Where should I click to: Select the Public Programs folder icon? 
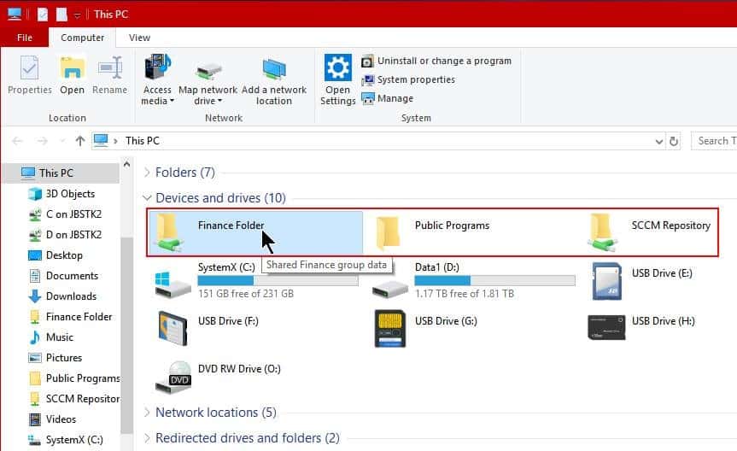[389, 231]
